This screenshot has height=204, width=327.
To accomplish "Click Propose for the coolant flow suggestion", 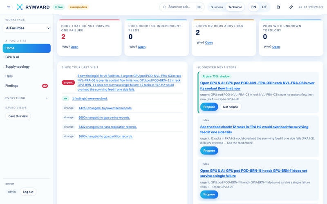I will pos(209,107).
